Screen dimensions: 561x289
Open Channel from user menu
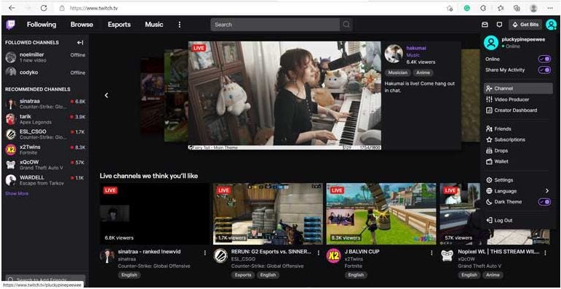tap(518, 89)
